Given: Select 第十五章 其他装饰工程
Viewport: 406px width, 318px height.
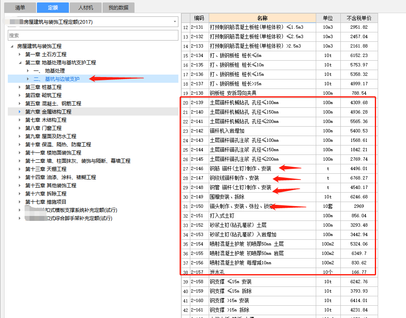Looking at the screenshot, I should pyautogui.click(x=51, y=186).
